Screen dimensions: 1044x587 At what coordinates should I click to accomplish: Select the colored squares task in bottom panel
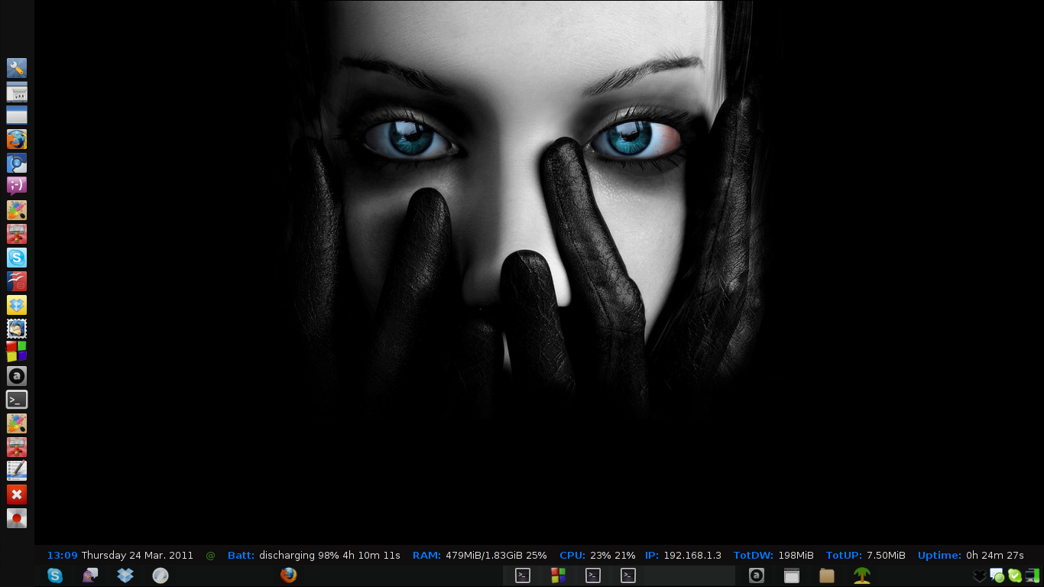coord(558,576)
